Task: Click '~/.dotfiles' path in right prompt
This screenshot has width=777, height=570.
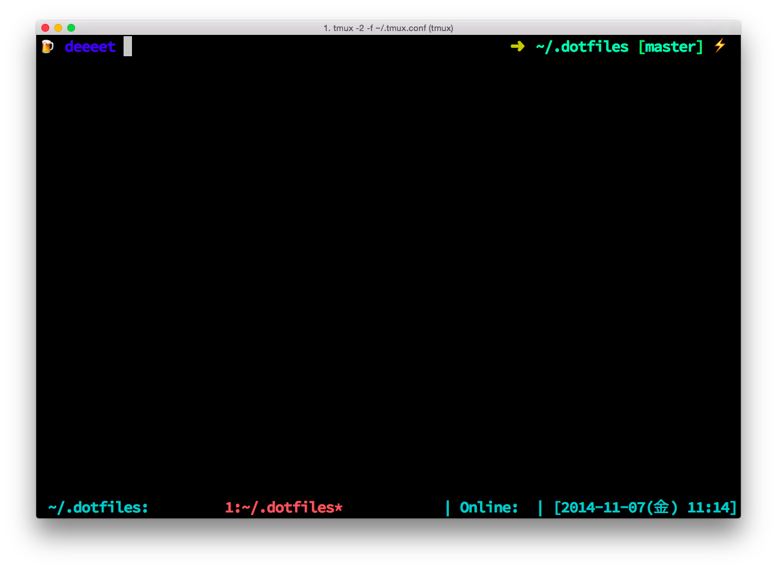Action: click(x=582, y=47)
